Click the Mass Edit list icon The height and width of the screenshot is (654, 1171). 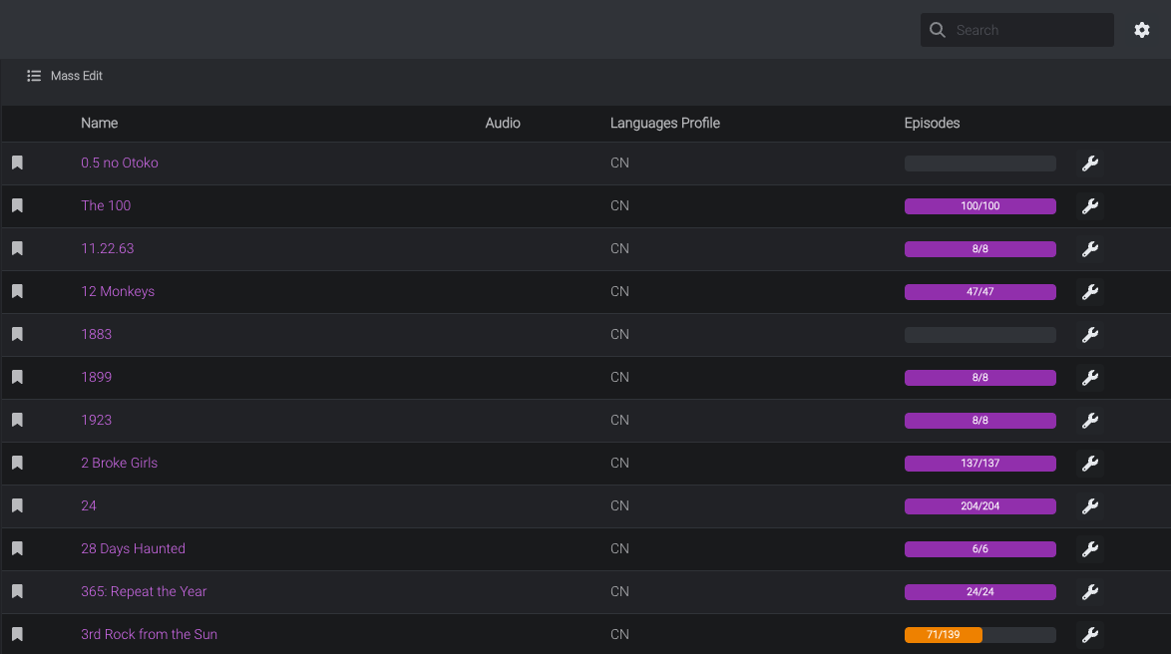(34, 76)
